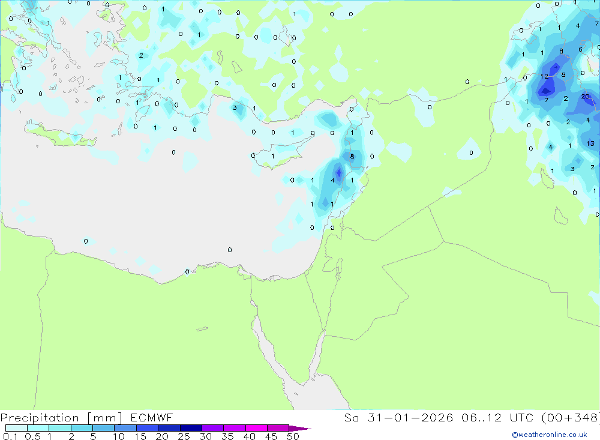Viewport: 600px width, 440px height.
Task: Click the legend label '25' under the scale
Action: click(x=184, y=436)
